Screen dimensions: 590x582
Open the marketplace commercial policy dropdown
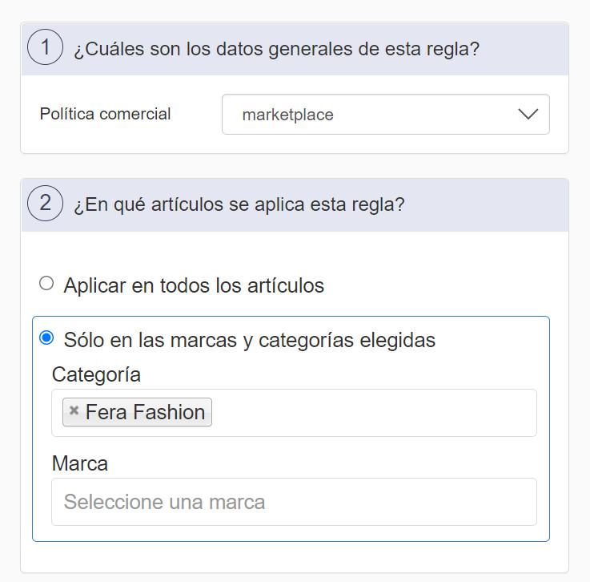(385, 115)
